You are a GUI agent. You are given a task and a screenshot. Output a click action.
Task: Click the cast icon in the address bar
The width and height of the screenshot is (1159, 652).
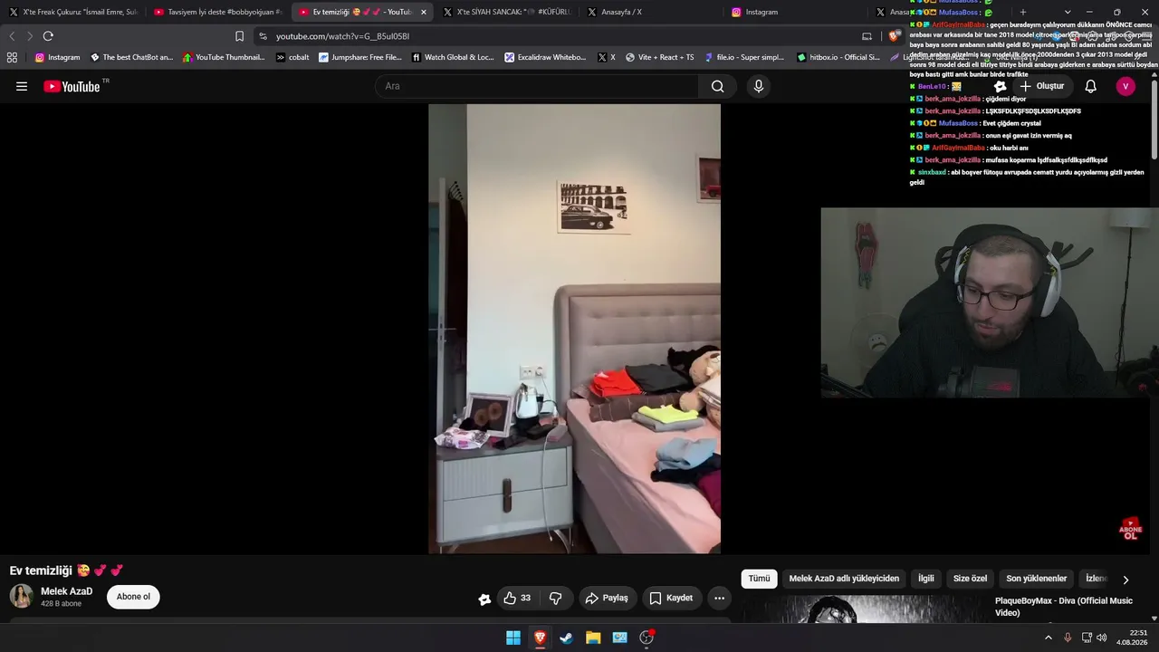point(867,36)
